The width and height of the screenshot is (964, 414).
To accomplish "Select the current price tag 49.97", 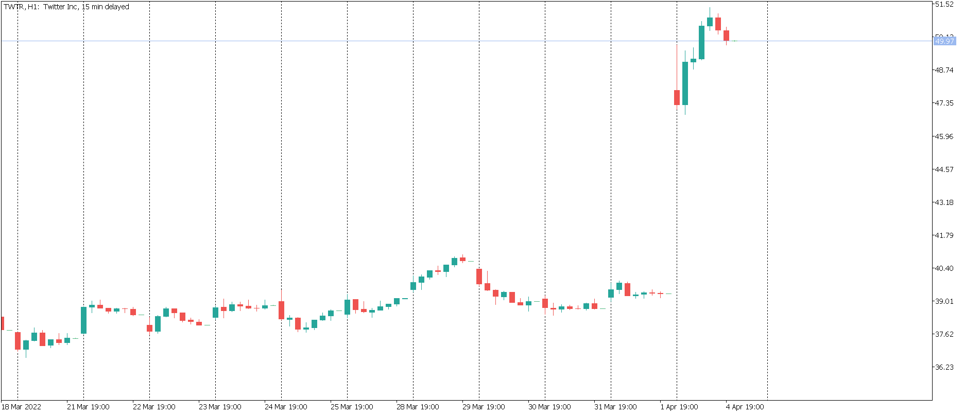I will [x=944, y=41].
